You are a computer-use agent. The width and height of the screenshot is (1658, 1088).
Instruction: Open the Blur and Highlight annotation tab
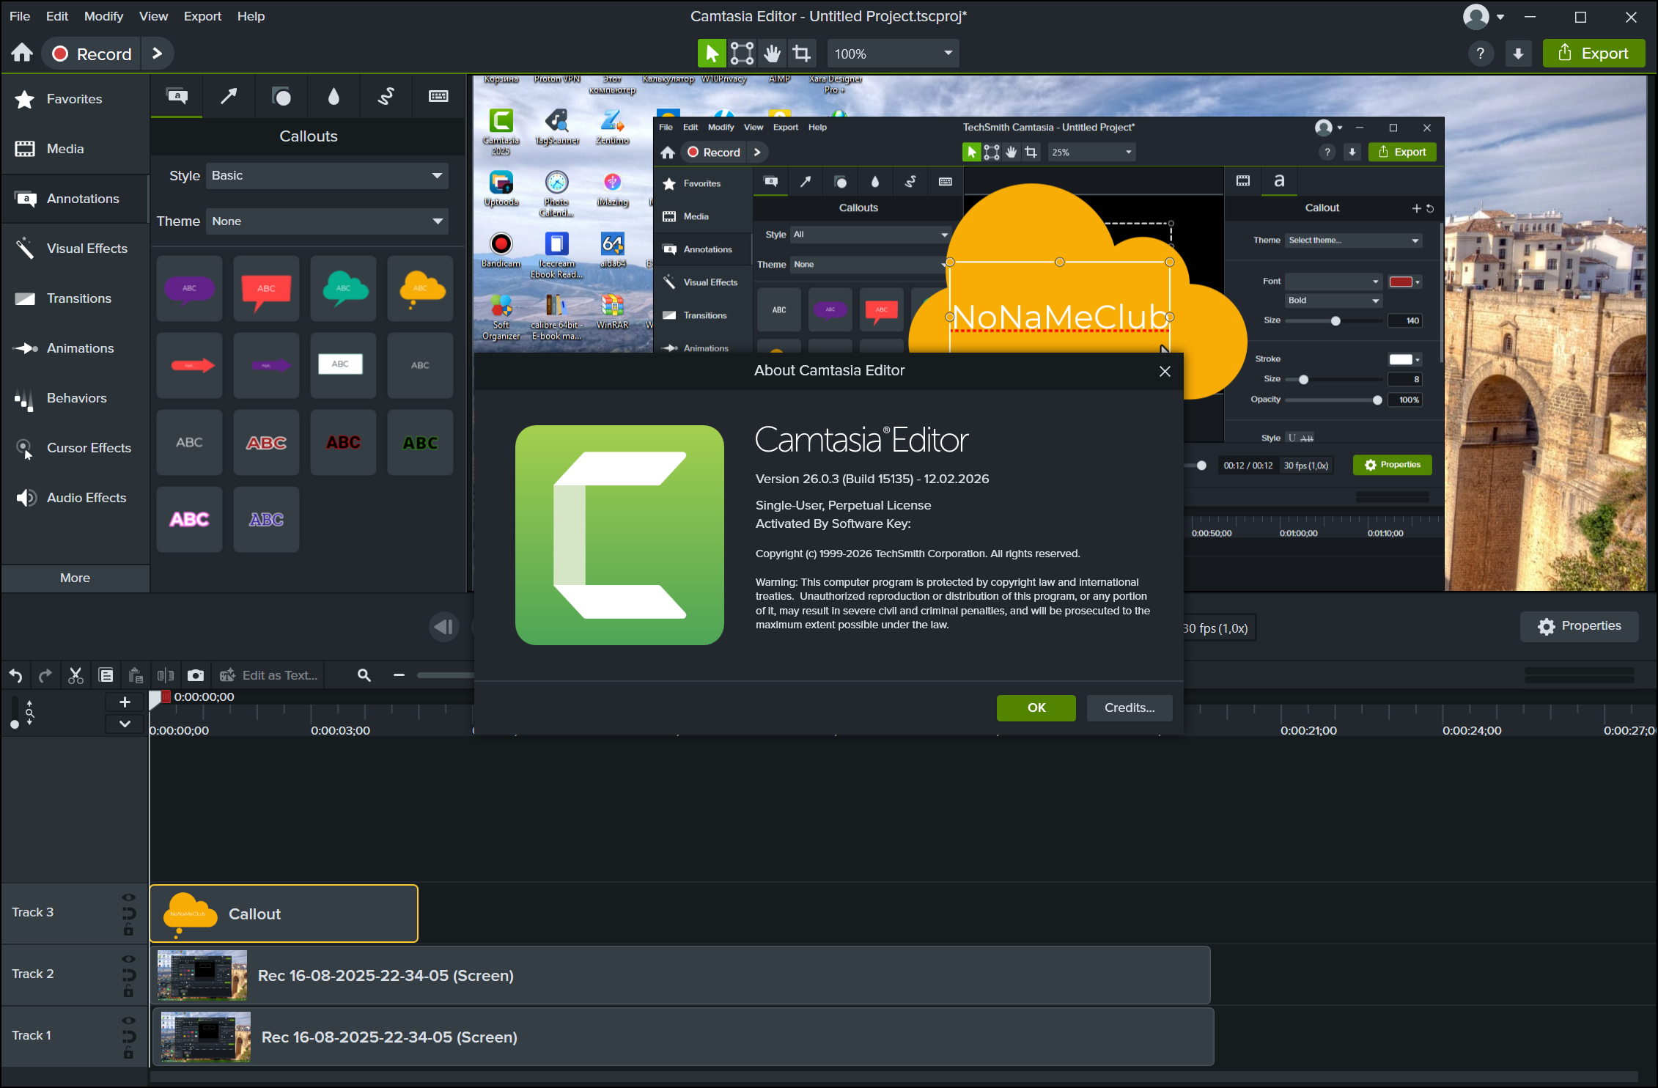(334, 96)
